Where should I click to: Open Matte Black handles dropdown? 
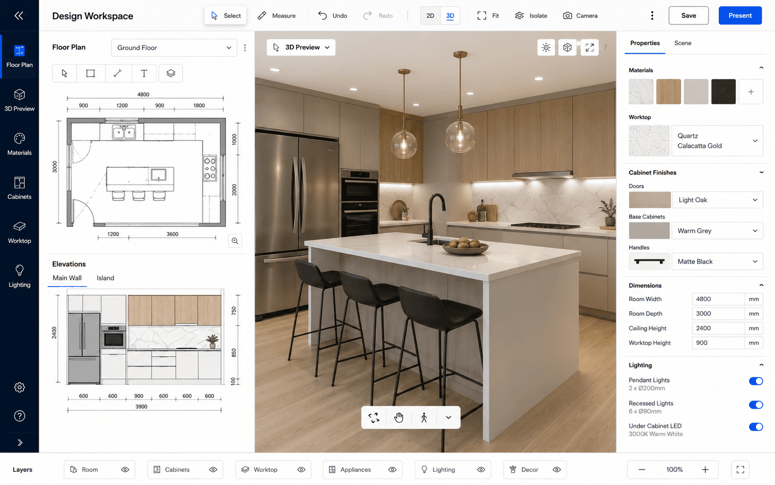click(717, 262)
